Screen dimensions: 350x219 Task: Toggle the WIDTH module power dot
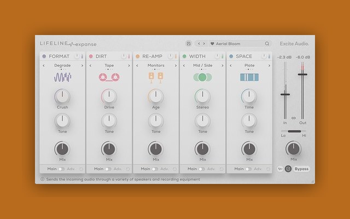[184, 56]
